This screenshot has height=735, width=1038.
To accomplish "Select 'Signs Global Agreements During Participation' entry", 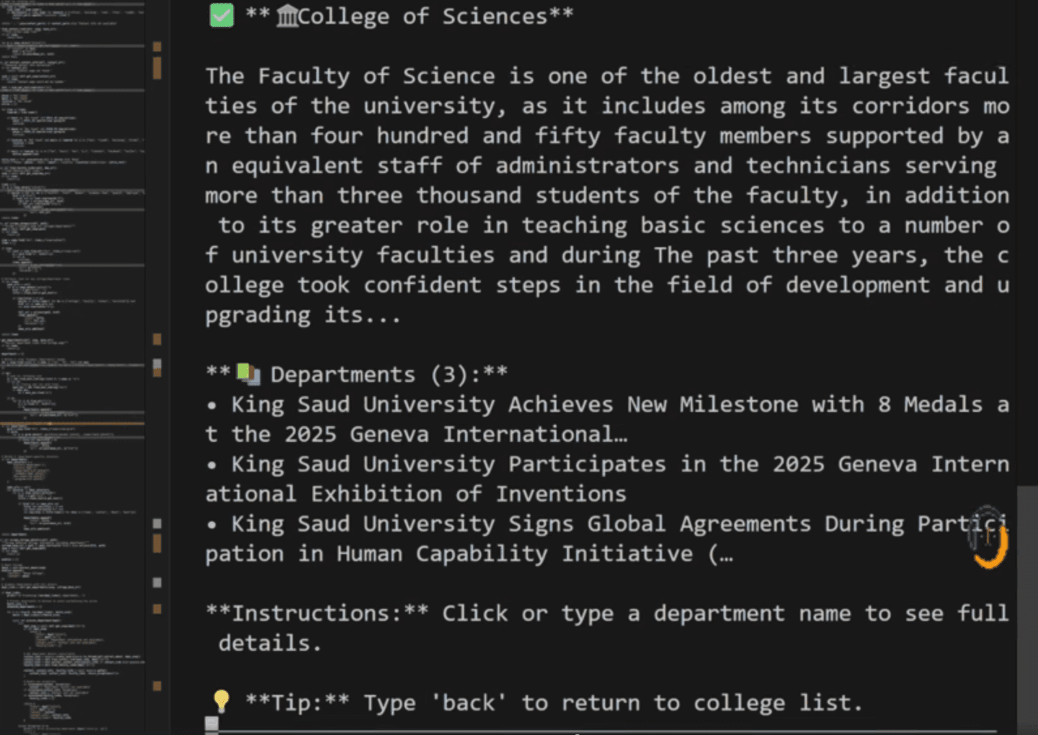I will pyautogui.click(x=607, y=539).
